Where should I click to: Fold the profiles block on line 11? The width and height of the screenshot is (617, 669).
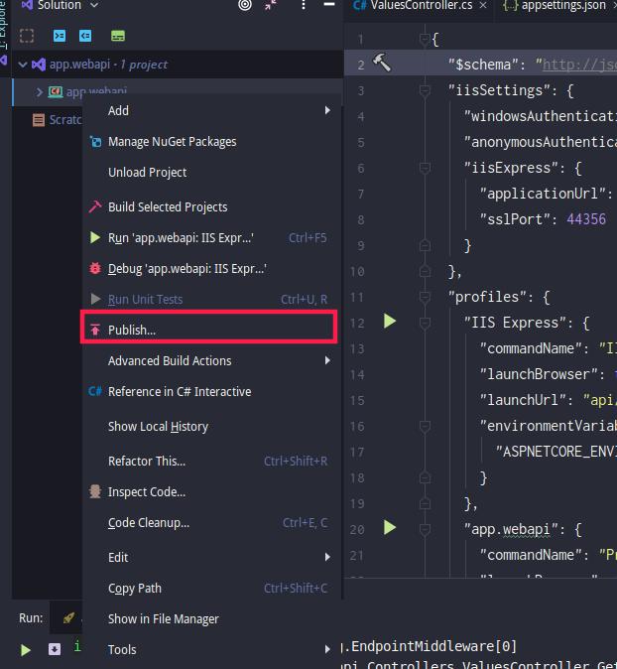pyautogui.click(x=425, y=298)
